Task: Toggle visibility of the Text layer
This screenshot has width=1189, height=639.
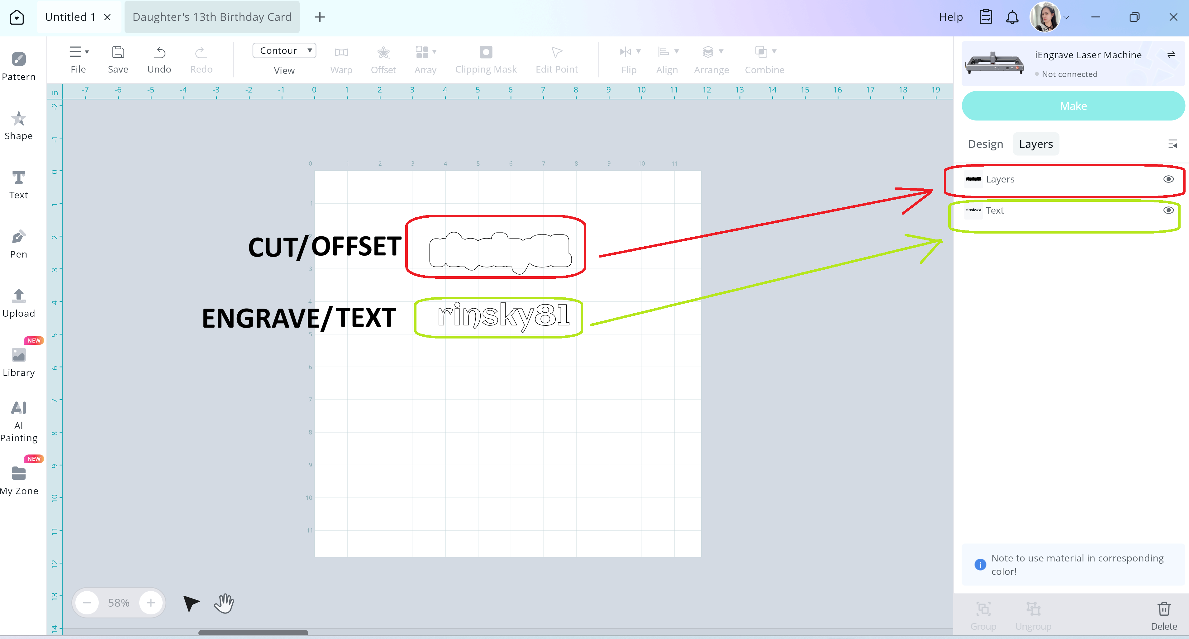Action: 1168,211
